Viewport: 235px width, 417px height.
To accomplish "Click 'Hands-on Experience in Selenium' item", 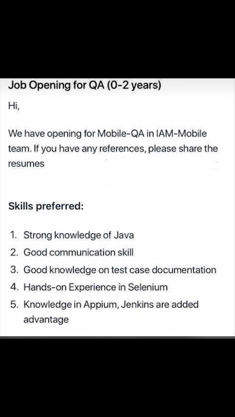I will click(x=96, y=287).
